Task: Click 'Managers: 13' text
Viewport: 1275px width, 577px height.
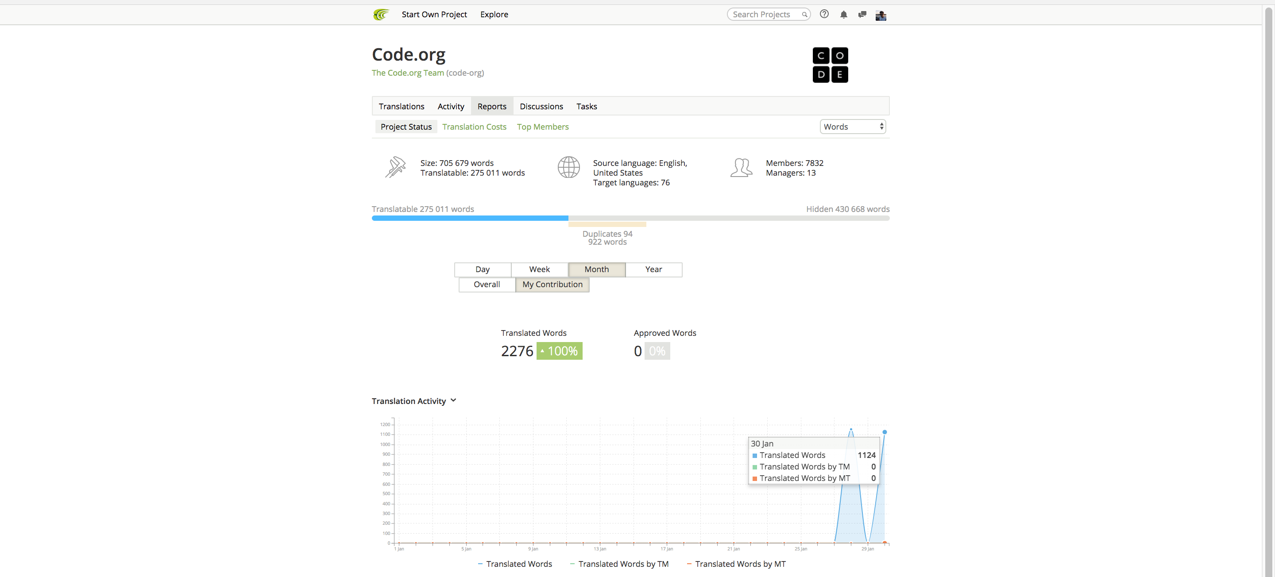Action: pos(790,173)
